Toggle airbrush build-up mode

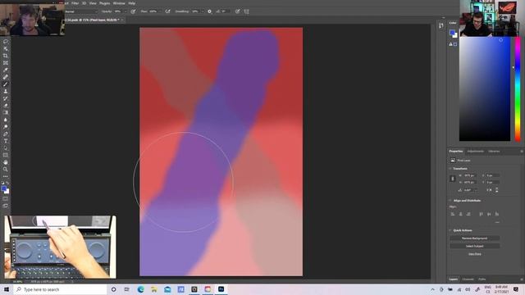point(167,11)
